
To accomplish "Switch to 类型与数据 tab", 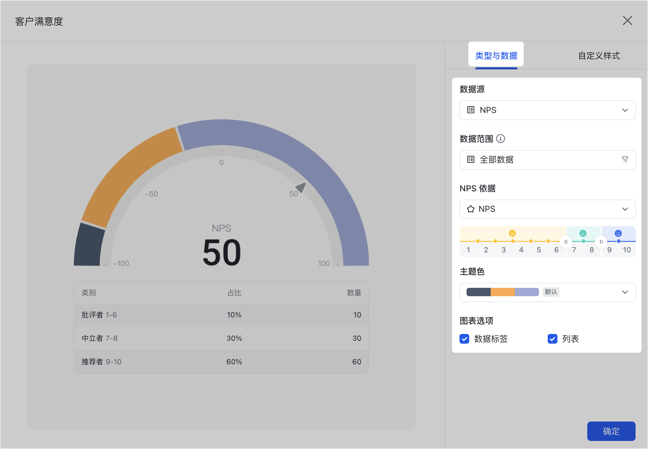I will (x=496, y=55).
